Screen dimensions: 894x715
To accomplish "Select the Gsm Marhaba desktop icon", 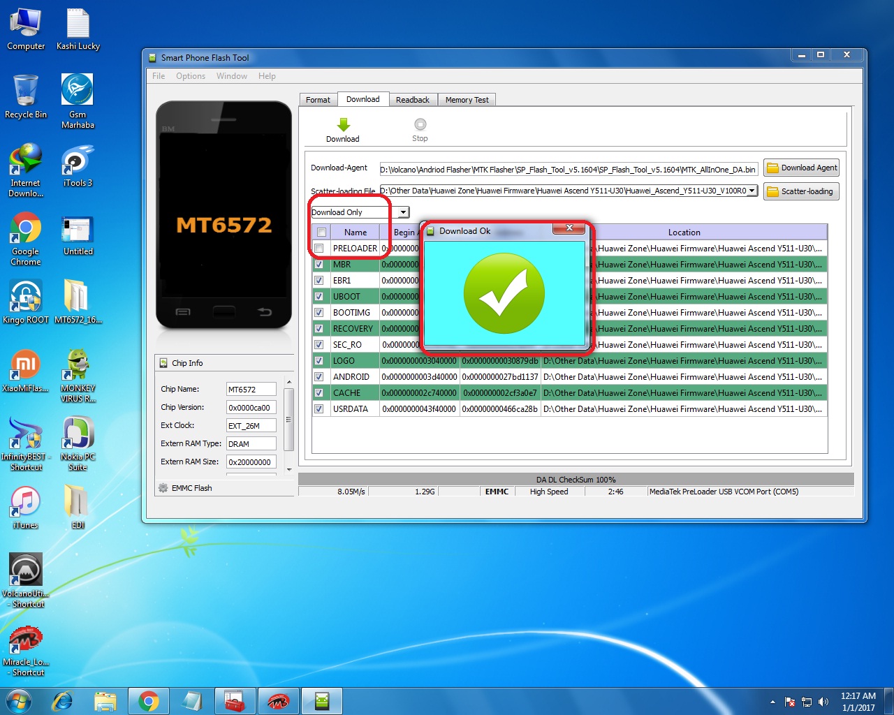I will 78,102.
